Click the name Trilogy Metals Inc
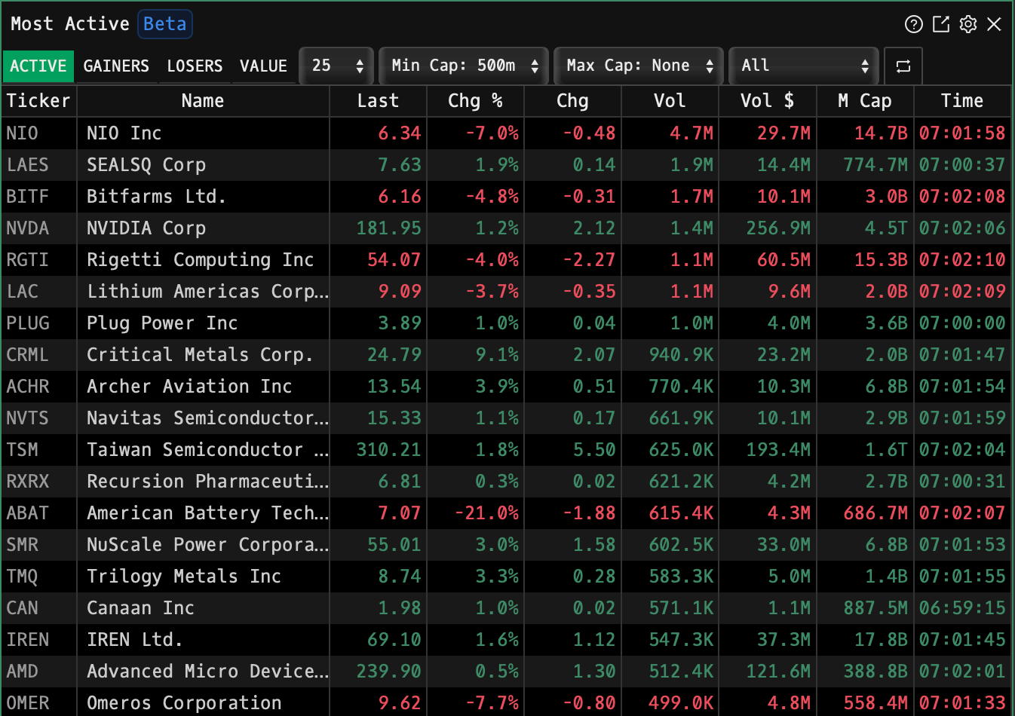Viewport: 1015px width, 716px height. pyautogui.click(x=184, y=577)
